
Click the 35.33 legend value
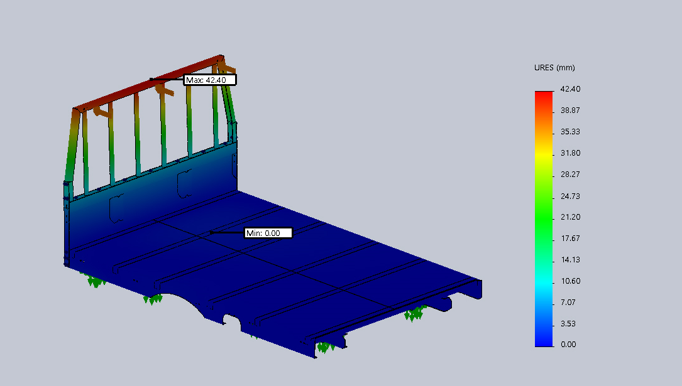(x=570, y=132)
